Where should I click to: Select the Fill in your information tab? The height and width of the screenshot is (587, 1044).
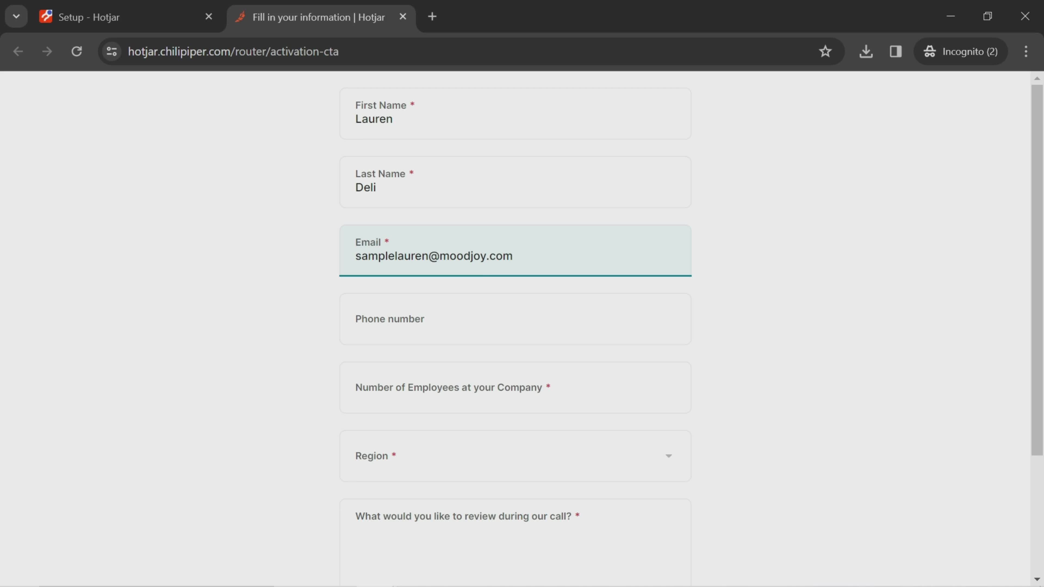click(321, 17)
